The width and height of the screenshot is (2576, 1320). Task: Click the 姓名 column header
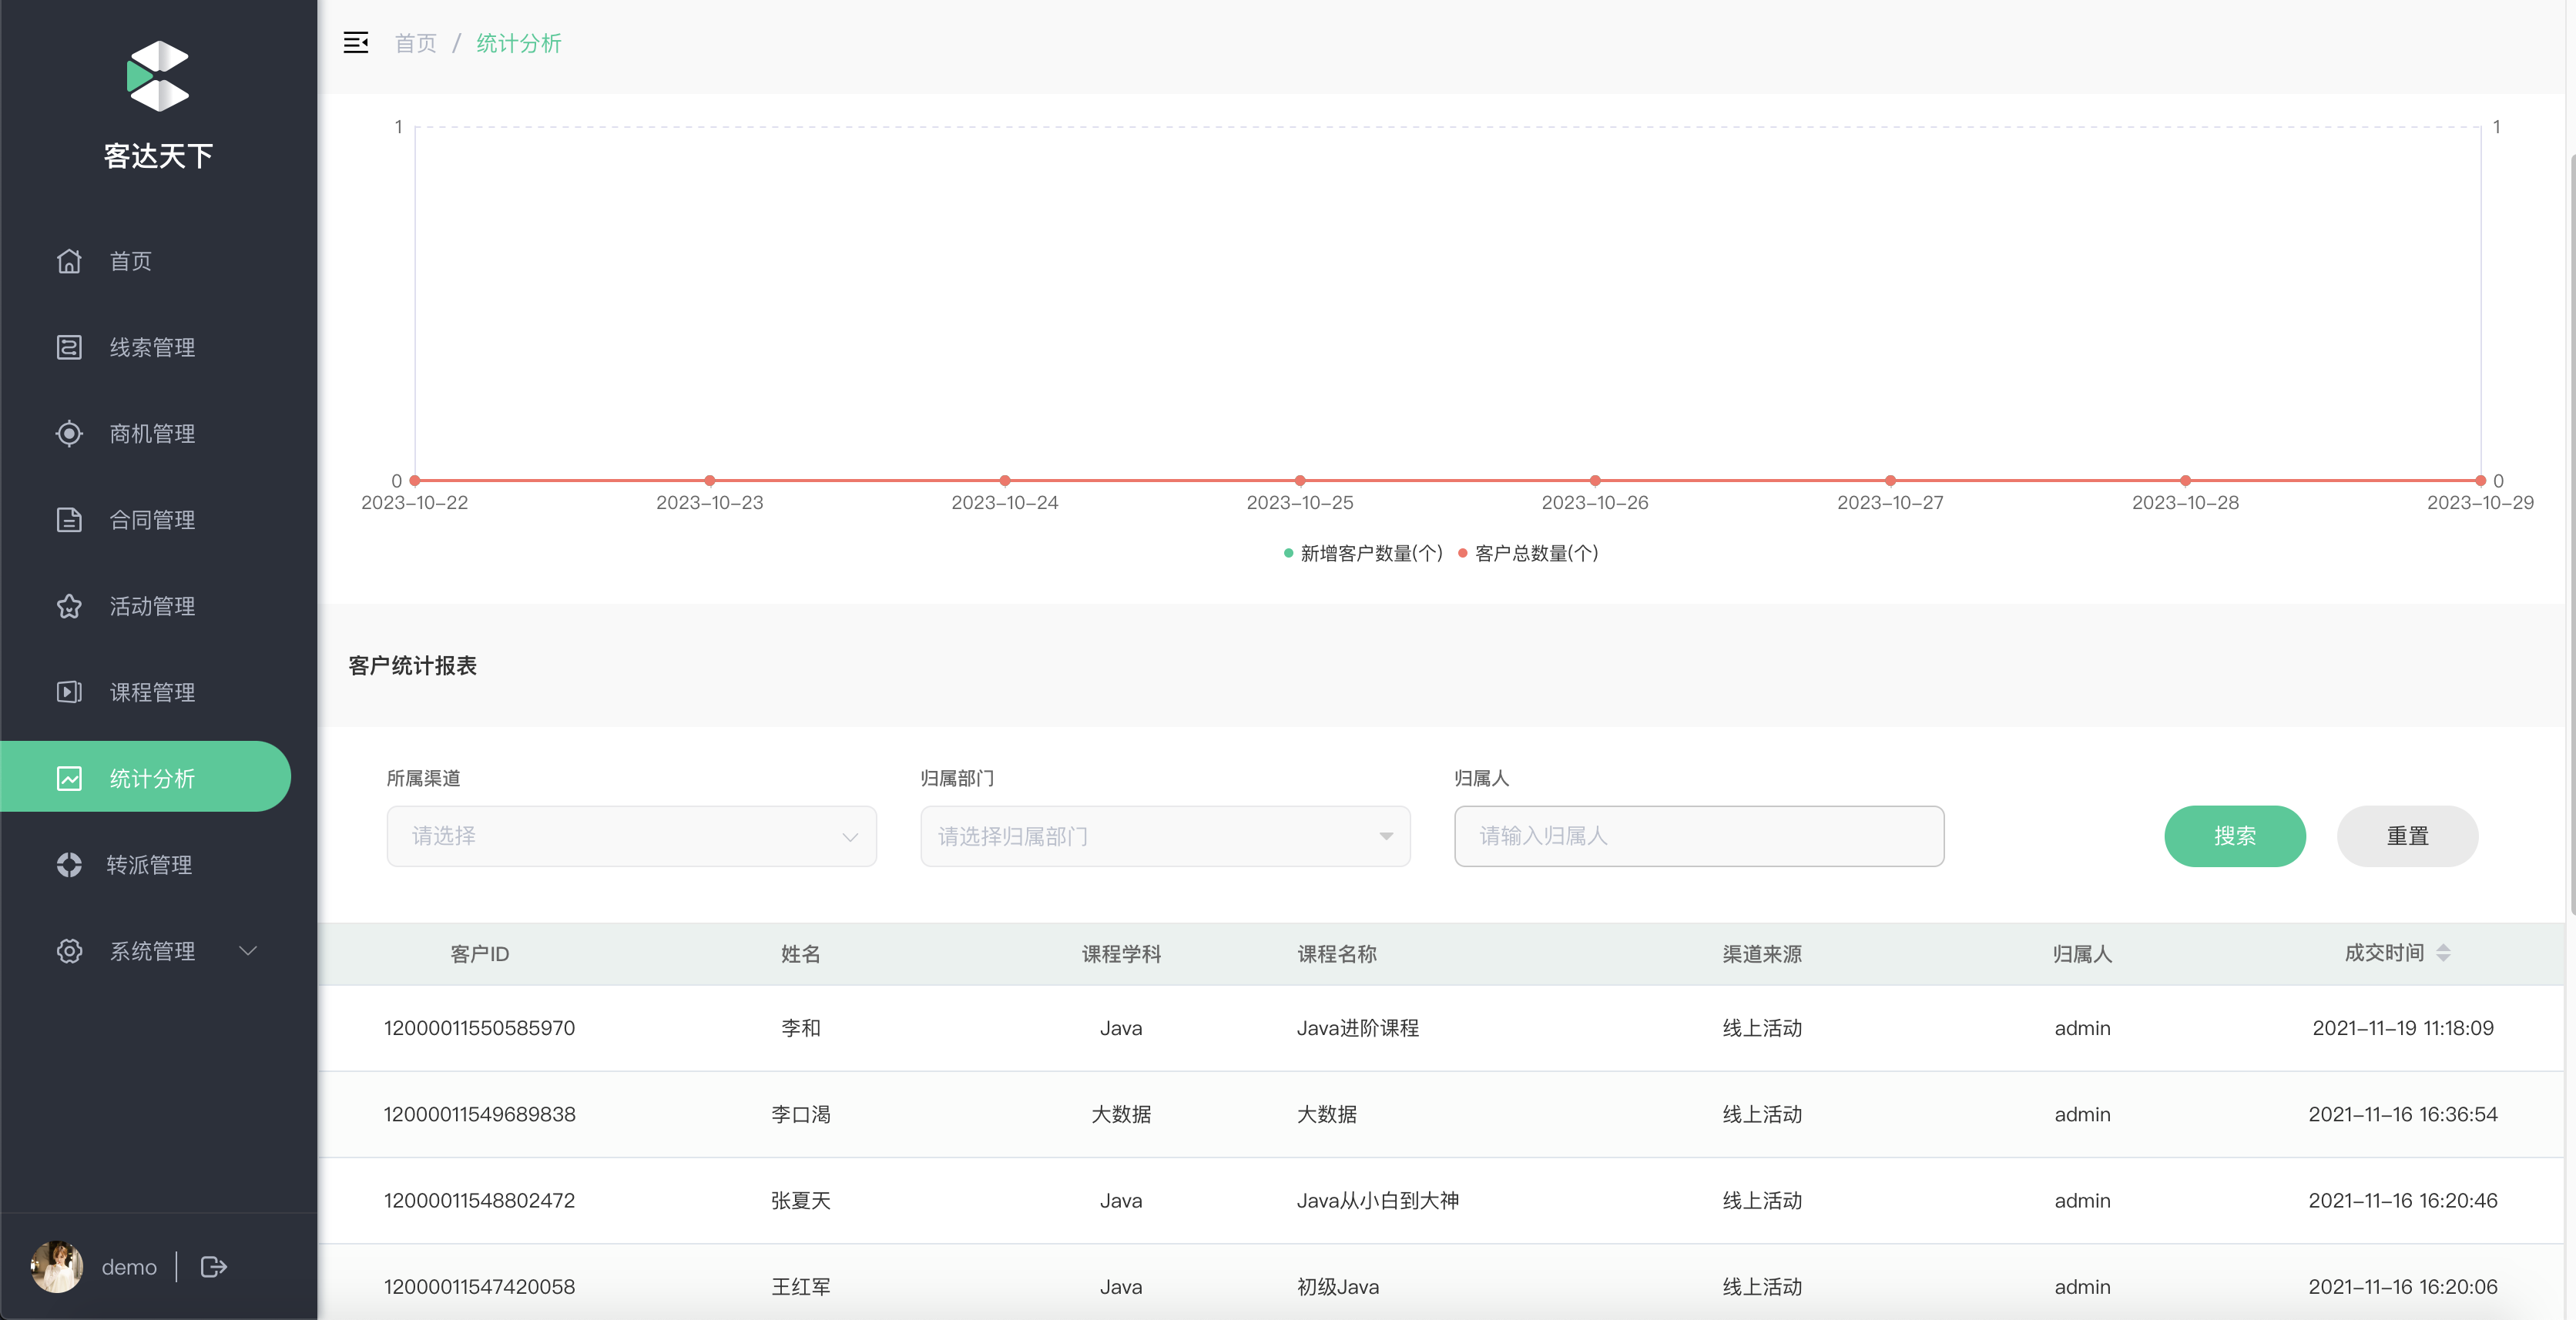tap(800, 954)
